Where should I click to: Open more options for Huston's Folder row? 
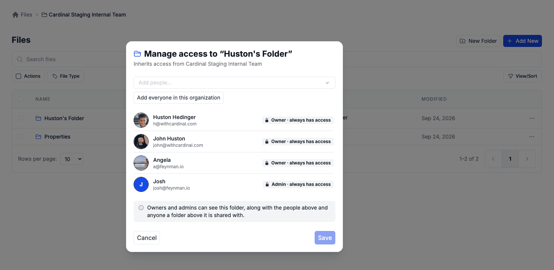click(532, 118)
